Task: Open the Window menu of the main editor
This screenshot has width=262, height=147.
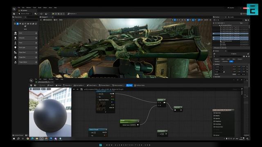Action: coord(29,8)
